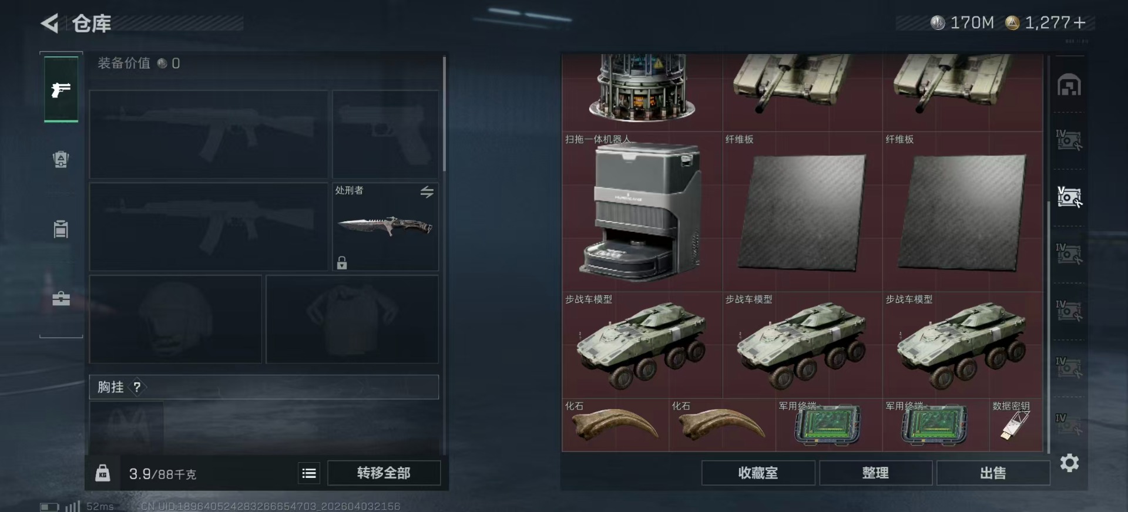Viewport: 1128px width, 512px height.
Task: Open the clipboard tab in left sidebar
Action: pyautogui.click(x=61, y=228)
